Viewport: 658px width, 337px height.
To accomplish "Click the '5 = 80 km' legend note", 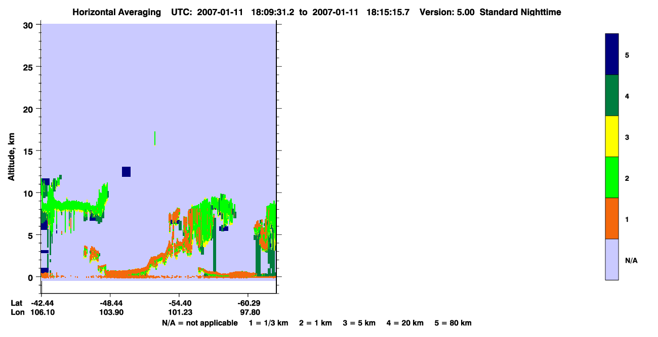I will coord(453,323).
